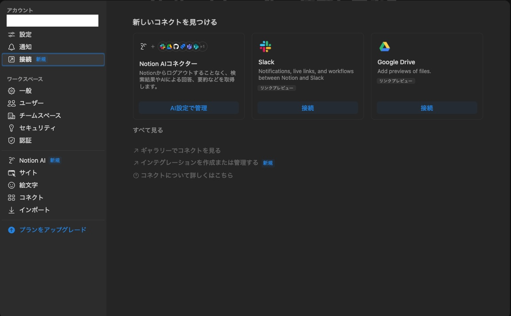This screenshot has width=511, height=316.
Task: Click 新規 badge next to Notion AI
Action: (55, 160)
